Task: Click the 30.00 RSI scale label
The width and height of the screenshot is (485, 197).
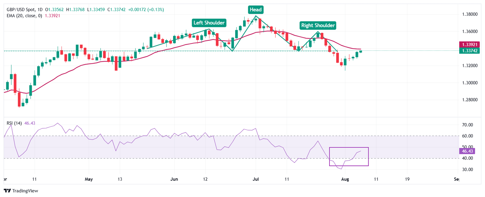Action: (x=467, y=170)
